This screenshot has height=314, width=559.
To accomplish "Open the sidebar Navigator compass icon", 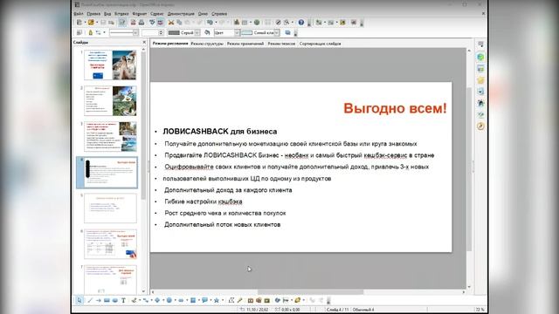I will pos(480,126).
